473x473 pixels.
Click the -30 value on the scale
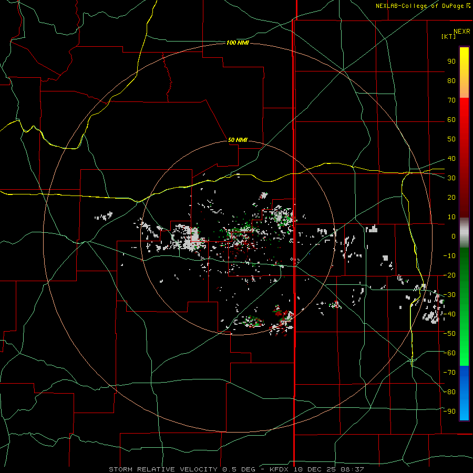[x=449, y=295]
